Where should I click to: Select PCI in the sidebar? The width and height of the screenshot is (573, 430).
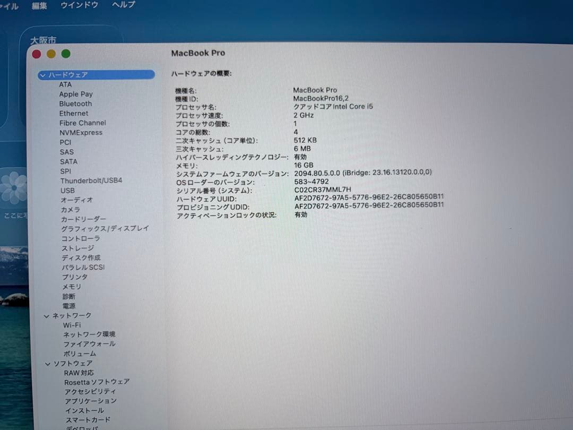[x=65, y=142]
